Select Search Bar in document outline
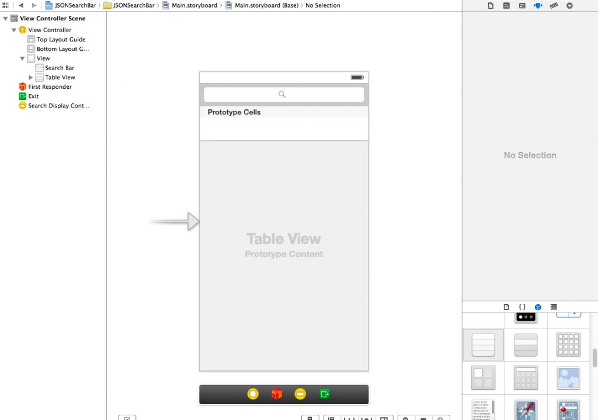Viewport: 598px width, 420px height. pyautogui.click(x=60, y=68)
